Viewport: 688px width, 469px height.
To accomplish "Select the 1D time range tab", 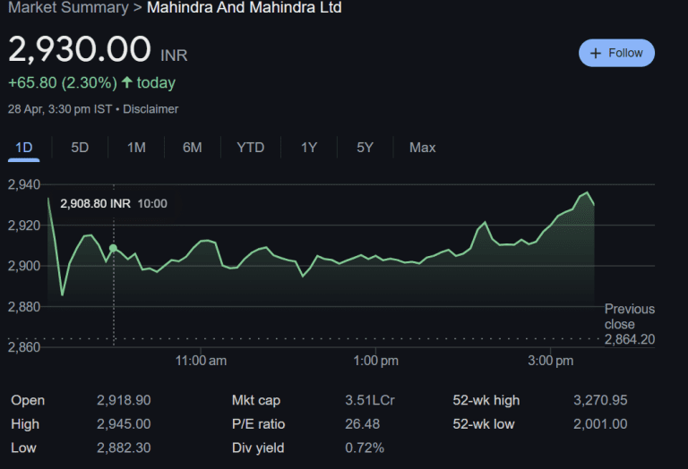I will pos(23,148).
